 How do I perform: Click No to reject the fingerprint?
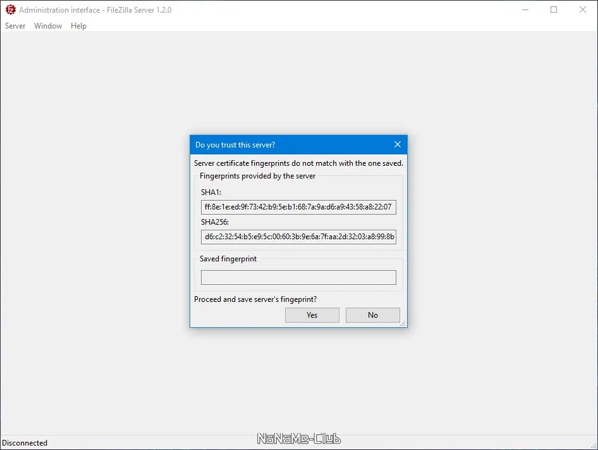372,315
